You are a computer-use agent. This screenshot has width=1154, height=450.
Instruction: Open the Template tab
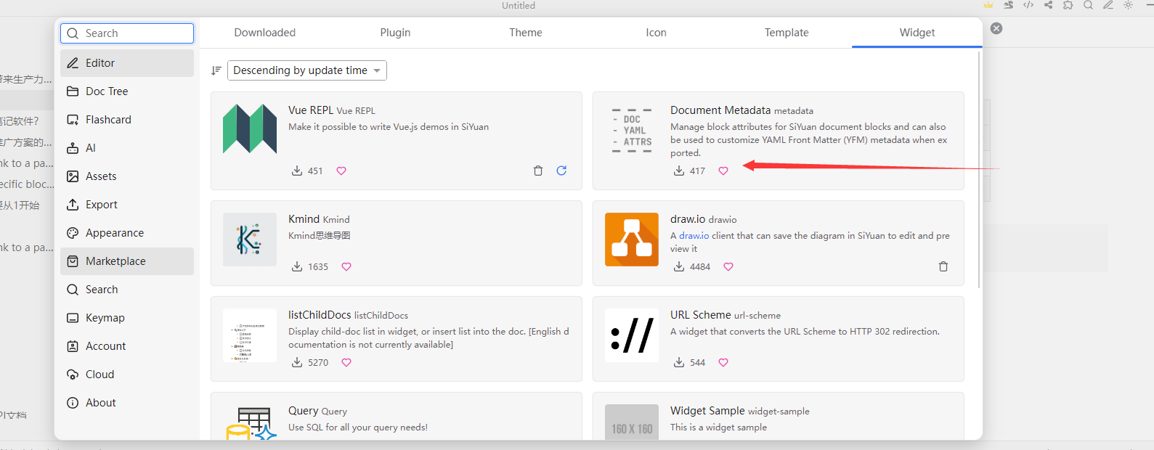787,33
